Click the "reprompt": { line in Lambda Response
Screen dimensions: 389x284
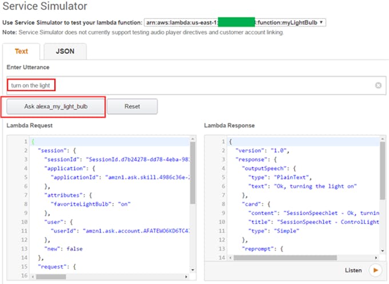(263, 249)
